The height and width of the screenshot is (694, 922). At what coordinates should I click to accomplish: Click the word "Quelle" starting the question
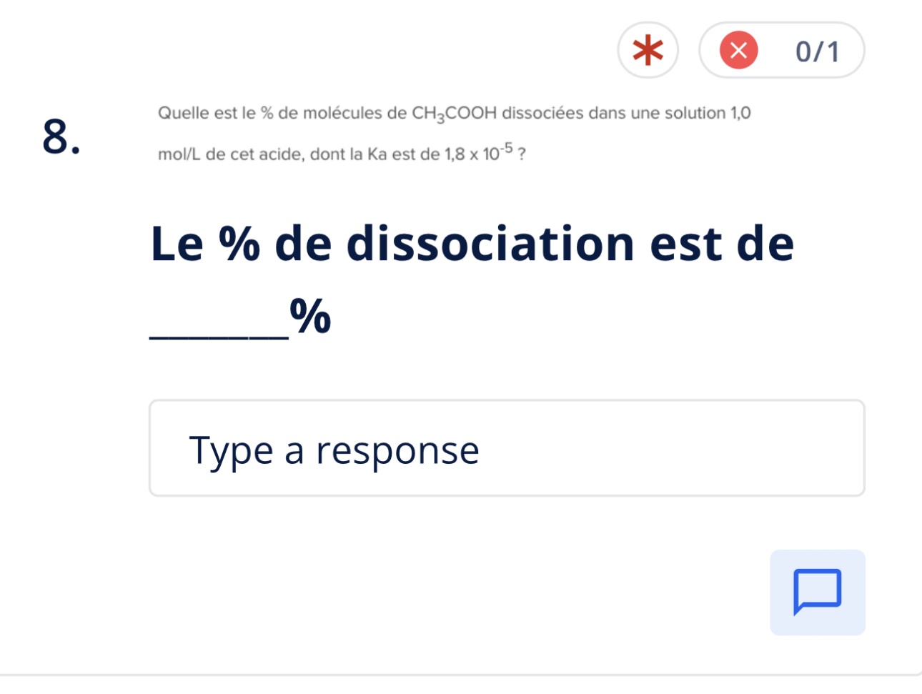click(183, 113)
